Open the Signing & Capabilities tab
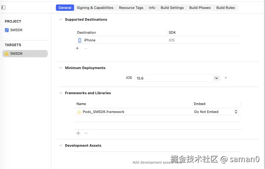The height and width of the screenshot is (169, 265). click(95, 8)
